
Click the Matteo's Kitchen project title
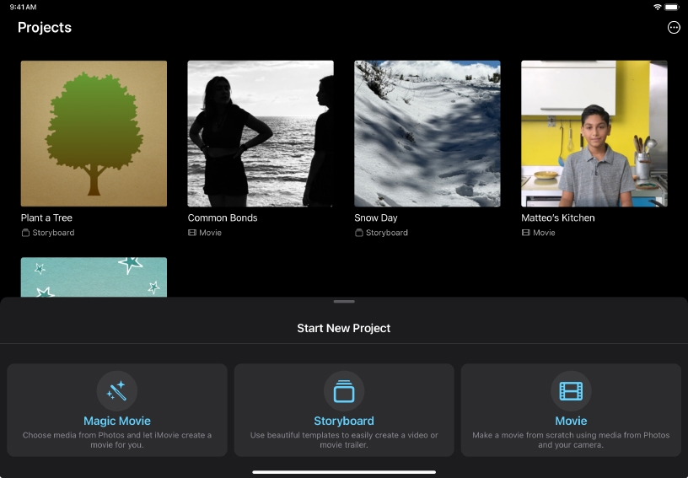(558, 218)
